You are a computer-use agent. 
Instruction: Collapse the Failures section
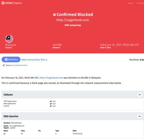pyautogui.click(x=140, y=95)
